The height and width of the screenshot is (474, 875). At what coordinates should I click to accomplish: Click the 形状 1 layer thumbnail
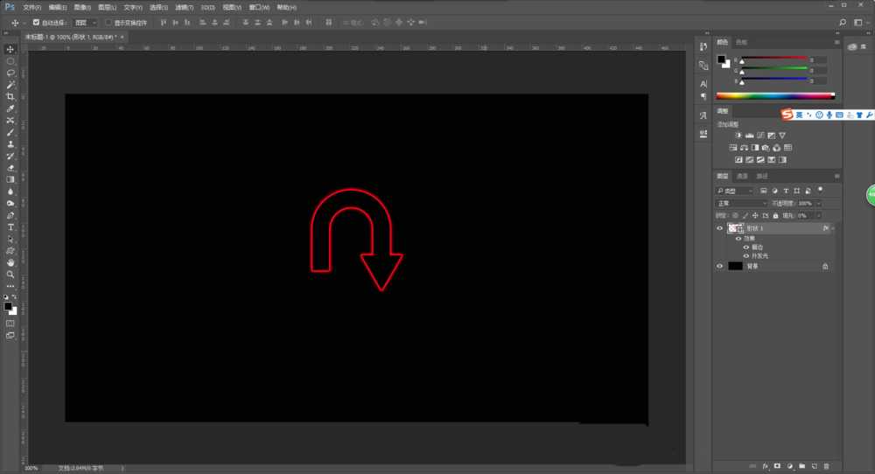(x=732, y=228)
